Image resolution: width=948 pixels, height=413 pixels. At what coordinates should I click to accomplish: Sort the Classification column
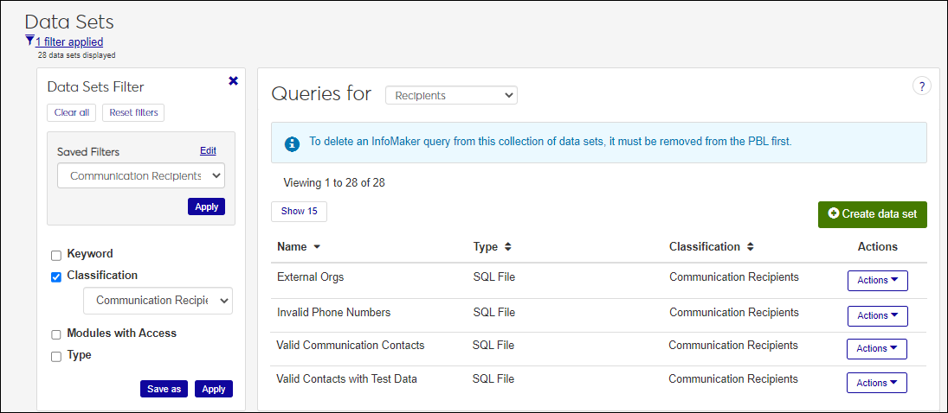751,247
